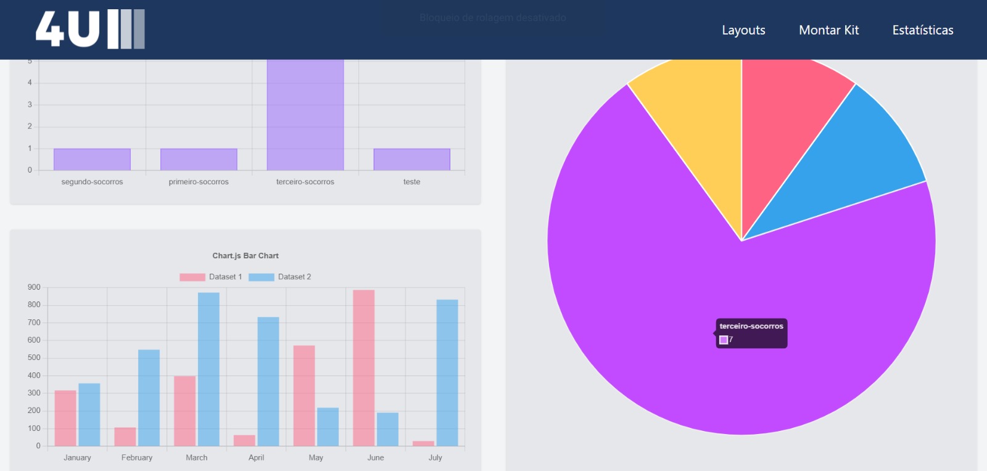Click the February axis label
987x471 pixels.
(x=137, y=457)
